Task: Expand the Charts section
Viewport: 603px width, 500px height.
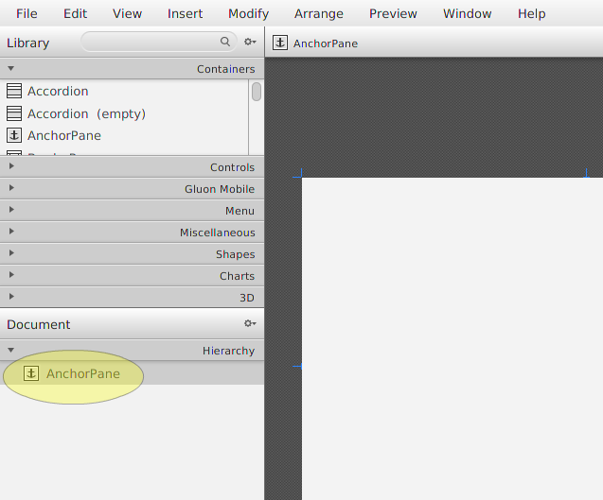Action: point(11,276)
